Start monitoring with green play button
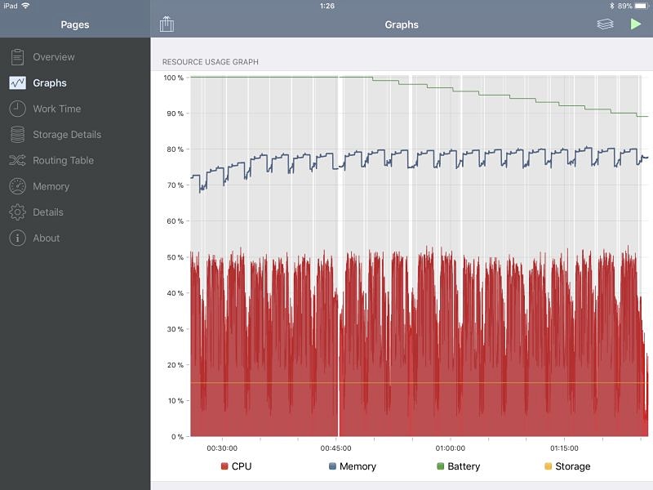The width and height of the screenshot is (653, 490). click(x=636, y=24)
